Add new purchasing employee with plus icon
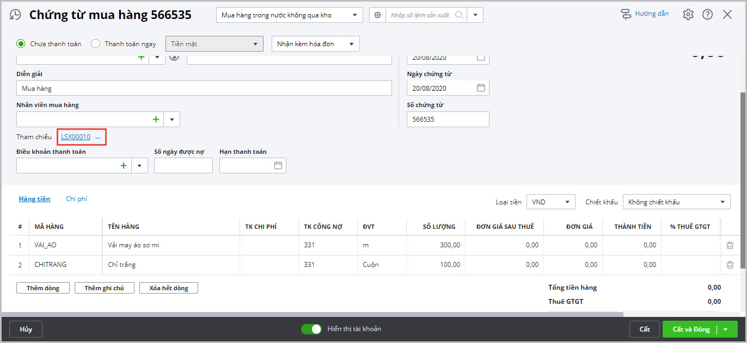The width and height of the screenshot is (747, 343). (156, 119)
